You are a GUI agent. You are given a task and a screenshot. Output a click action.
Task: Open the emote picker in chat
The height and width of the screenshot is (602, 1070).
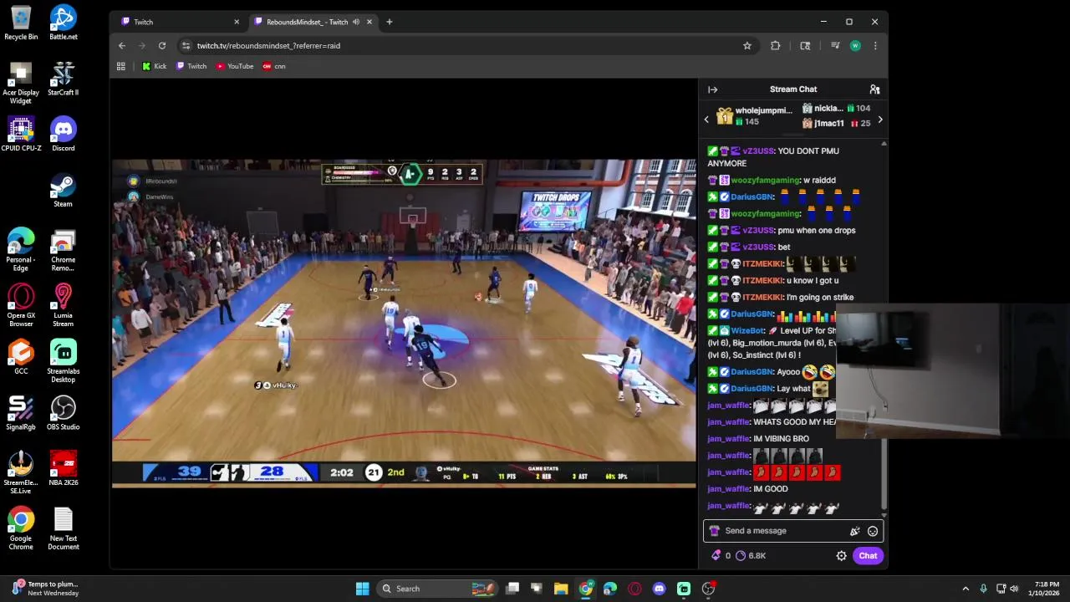873,531
